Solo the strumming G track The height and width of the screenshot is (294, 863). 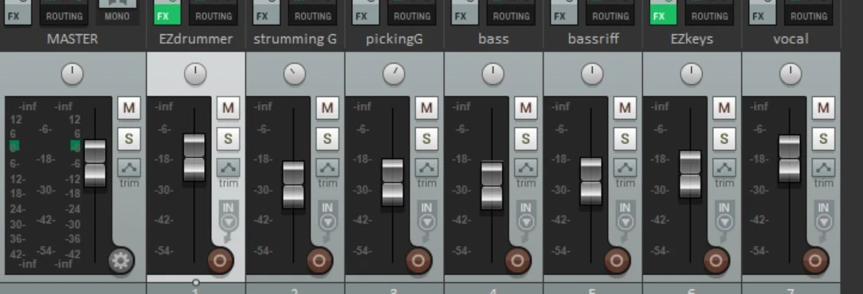[328, 139]
